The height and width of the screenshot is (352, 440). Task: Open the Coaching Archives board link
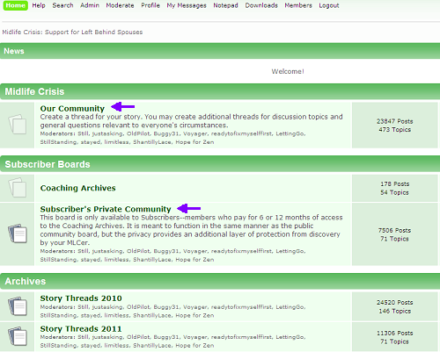click(77, 188)
